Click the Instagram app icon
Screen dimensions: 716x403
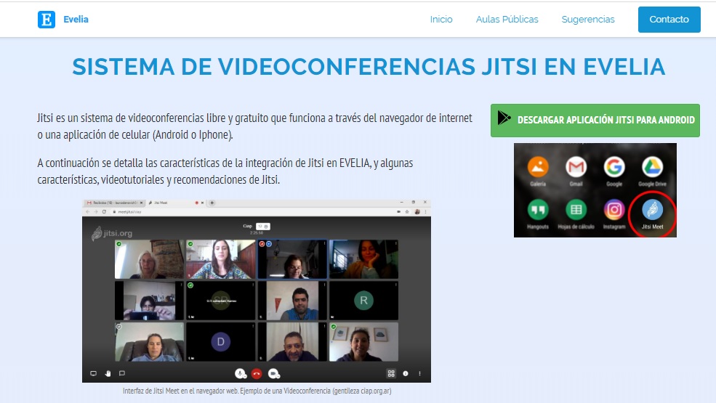(x=614, y=210)
